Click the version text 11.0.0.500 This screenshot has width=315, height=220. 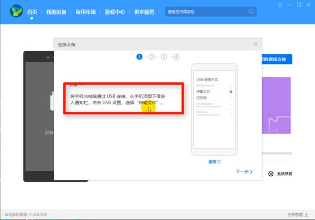click(37, 215)
